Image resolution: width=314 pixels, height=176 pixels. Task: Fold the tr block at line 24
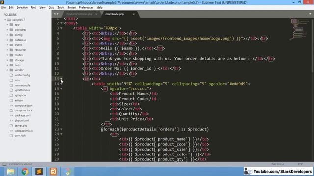click(x=61, y=134)
